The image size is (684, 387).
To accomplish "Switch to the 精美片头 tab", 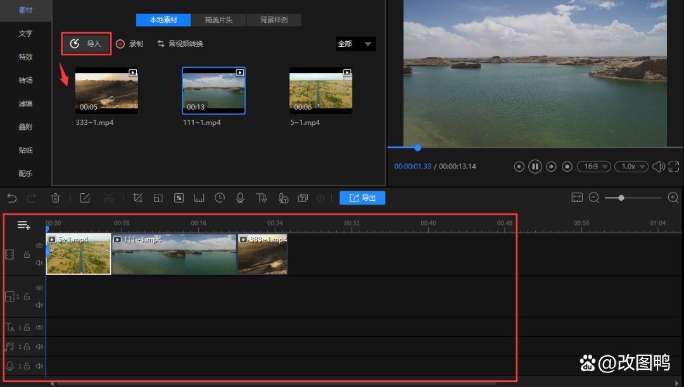I will coord(218,20).
